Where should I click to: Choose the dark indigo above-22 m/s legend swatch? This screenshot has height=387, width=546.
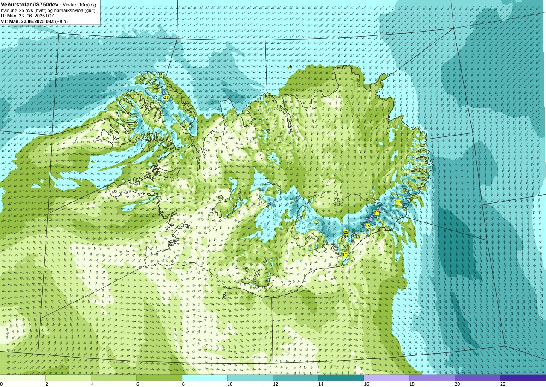click(x=523, y=378)
